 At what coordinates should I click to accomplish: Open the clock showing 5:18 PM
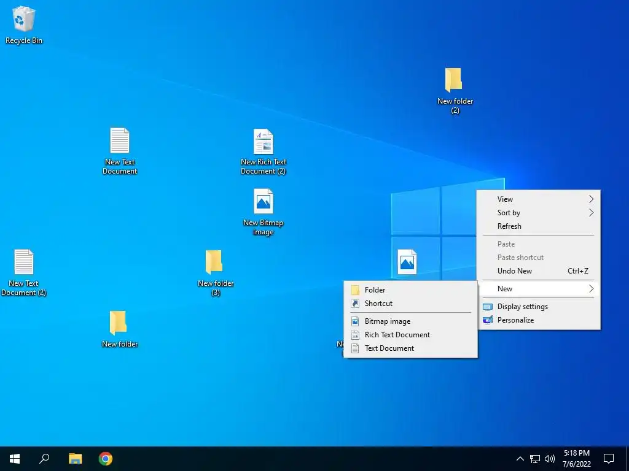point(576,459)
